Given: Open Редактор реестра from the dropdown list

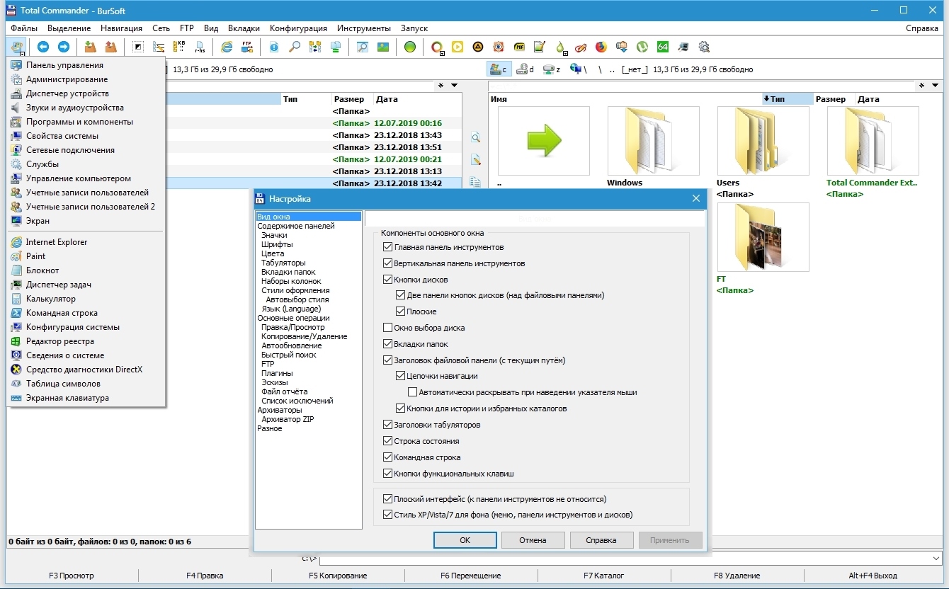Looking at the screenshot, I should click(59, 341).
